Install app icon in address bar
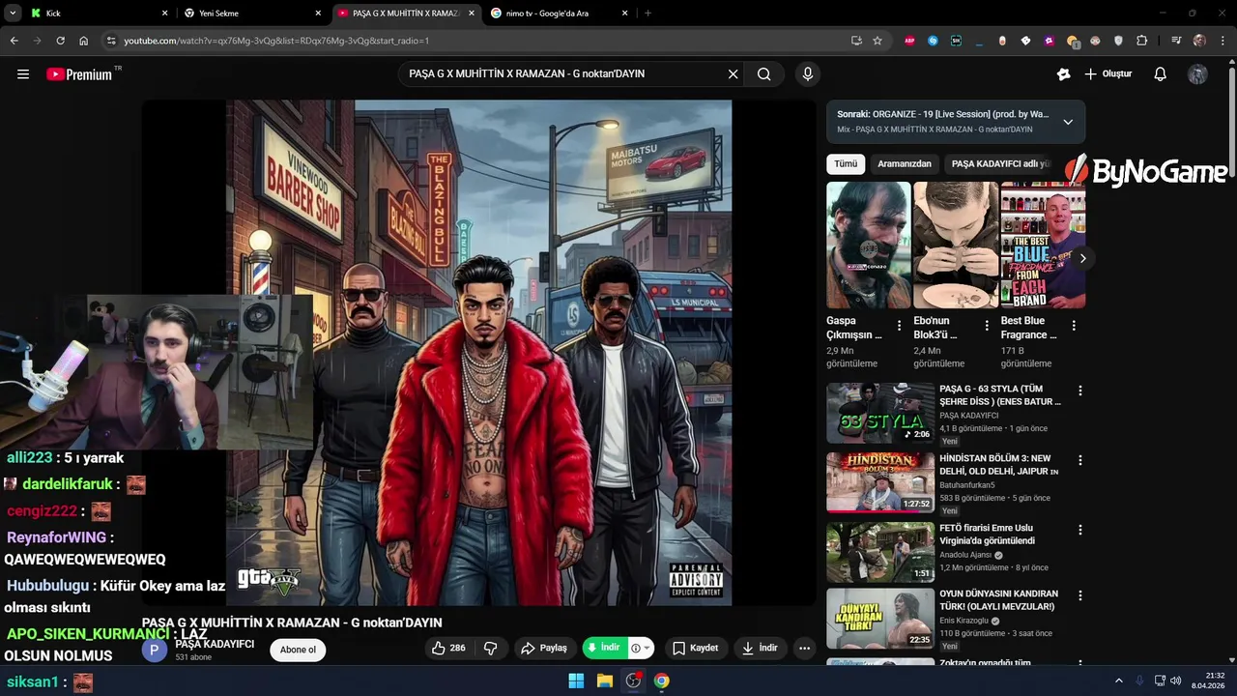This screenshot has width=1237, height=696. (x=856, y=41)
